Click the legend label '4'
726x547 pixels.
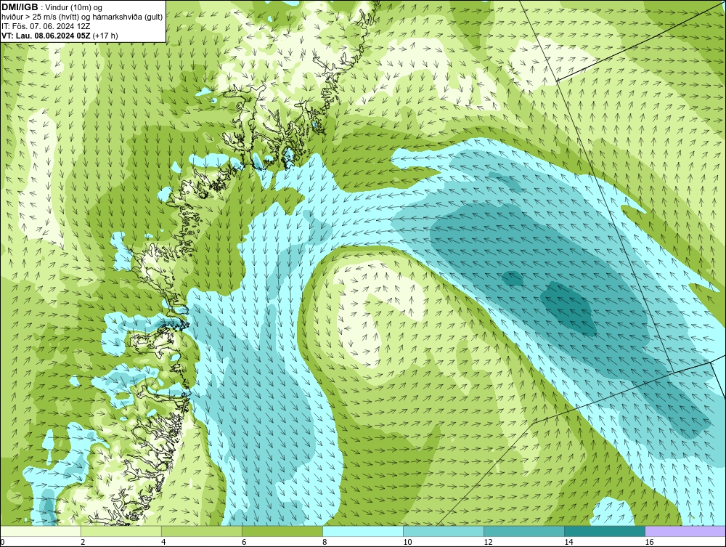point(163,542)
